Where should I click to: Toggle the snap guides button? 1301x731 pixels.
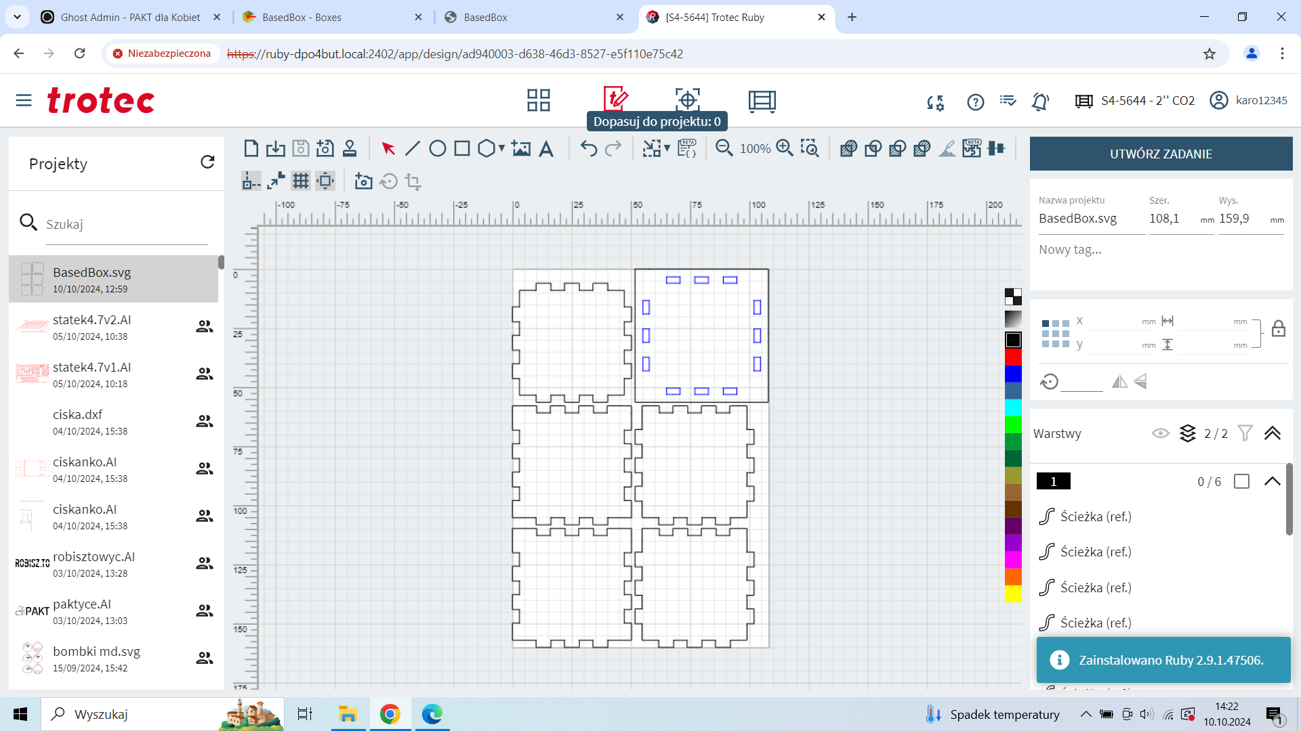click(251, 181)
